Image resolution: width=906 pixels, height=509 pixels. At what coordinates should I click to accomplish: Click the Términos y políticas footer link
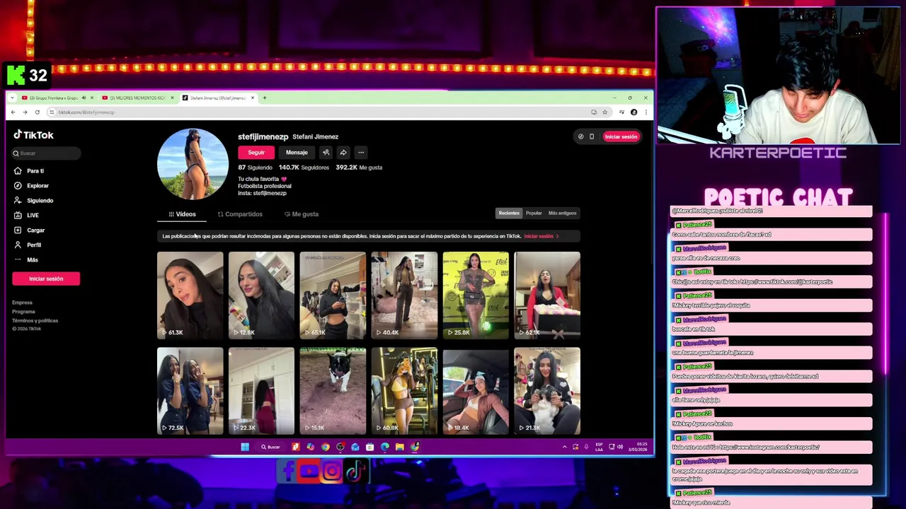(x=35, y=321)
